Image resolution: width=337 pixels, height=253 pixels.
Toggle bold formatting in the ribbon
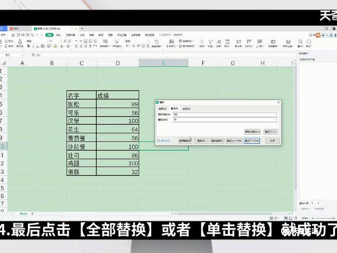[x=28, y=46]
